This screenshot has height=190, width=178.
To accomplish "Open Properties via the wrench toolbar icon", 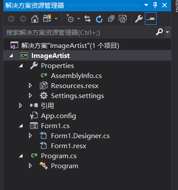I will (139, 19).
